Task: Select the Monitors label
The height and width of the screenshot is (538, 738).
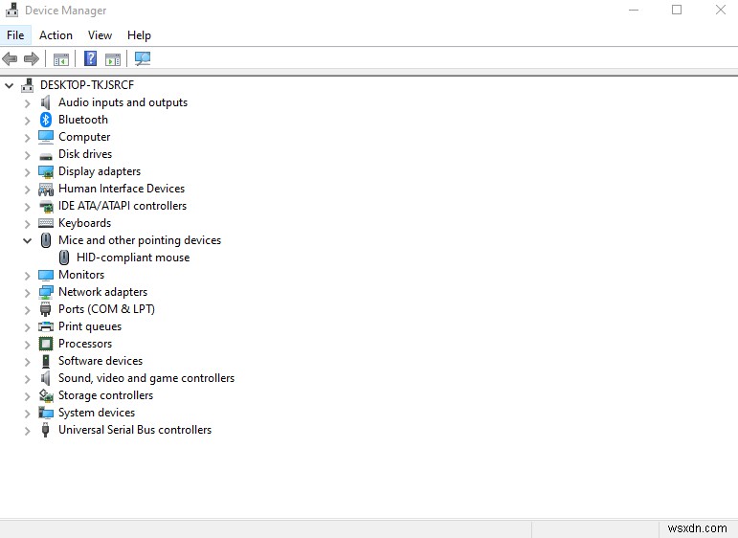Action: 81,275
